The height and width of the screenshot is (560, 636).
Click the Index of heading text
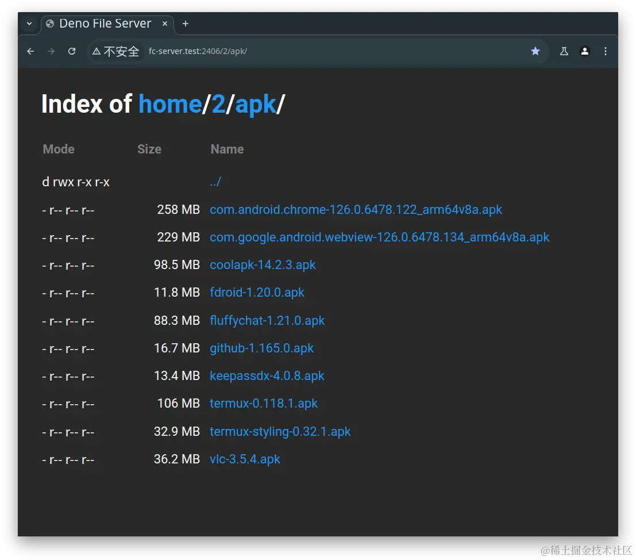pos(86,104)
